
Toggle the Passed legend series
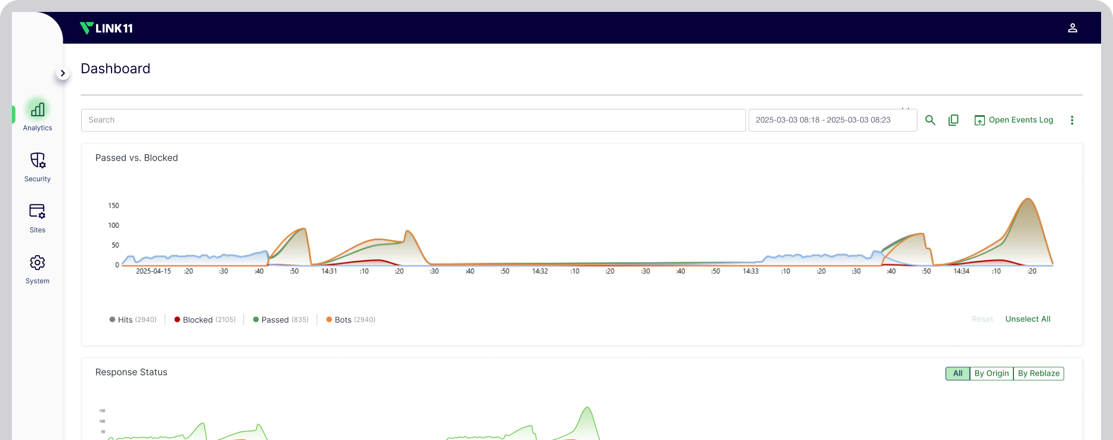280,320
